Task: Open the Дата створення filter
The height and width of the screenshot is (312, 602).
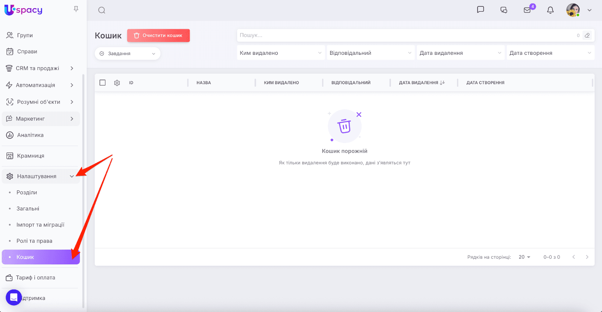Action: (550, 53)
